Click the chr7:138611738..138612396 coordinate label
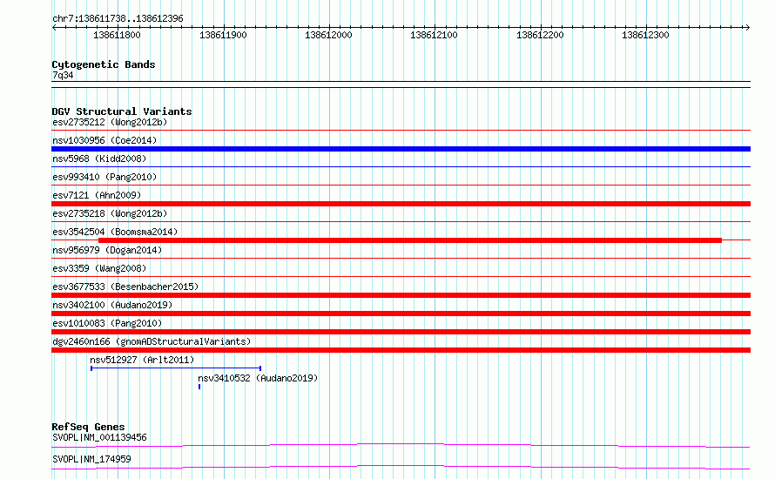Screen dimensions: 775x479 tap(118, 18)
